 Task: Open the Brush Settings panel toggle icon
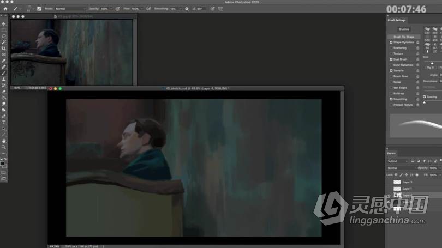pos(39,9)
